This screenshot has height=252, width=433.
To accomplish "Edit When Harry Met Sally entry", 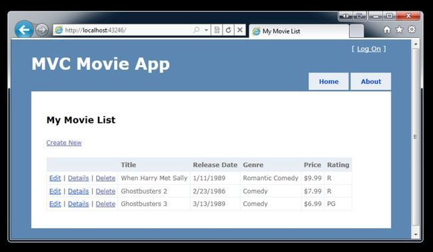I will tap(55, 178).
